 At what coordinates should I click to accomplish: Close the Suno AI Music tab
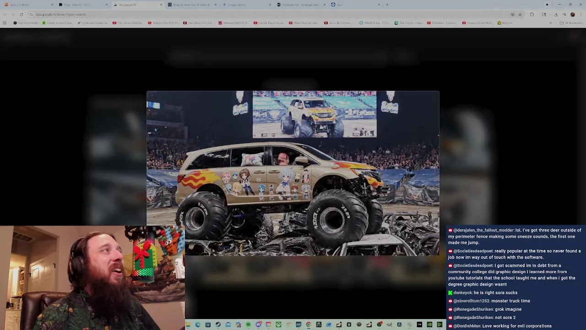52,5
